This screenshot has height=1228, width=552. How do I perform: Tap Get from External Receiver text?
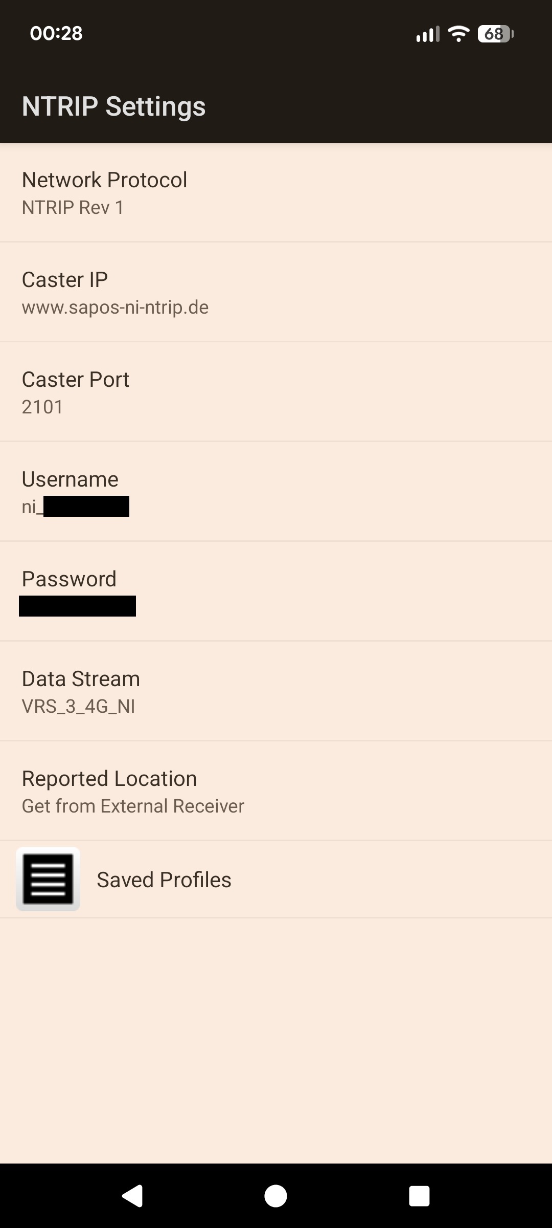click(133, 806)
